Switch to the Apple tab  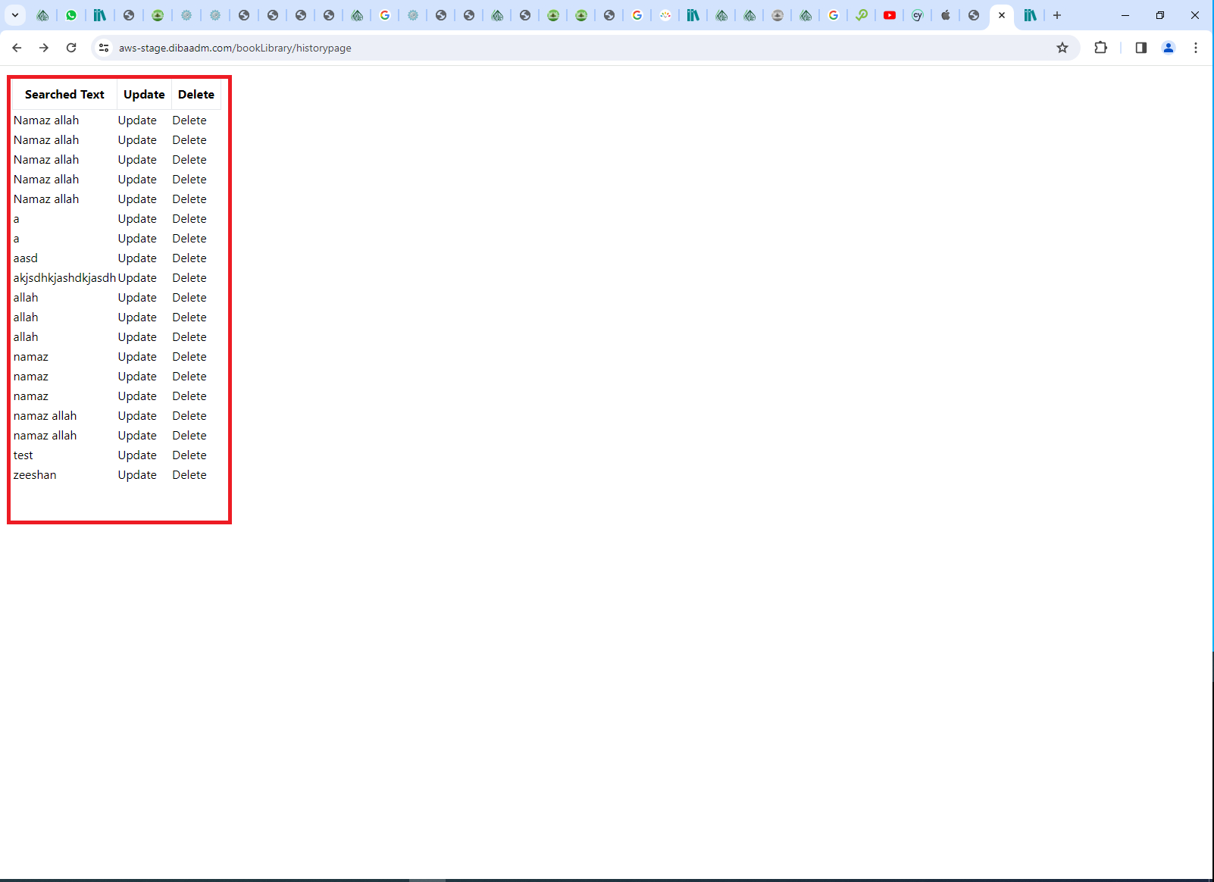(x=946, y=15)
